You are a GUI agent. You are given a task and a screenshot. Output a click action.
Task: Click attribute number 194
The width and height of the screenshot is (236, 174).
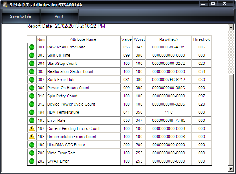point(41,112)
